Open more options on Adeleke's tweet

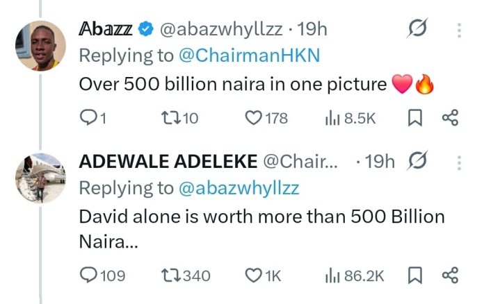point(459,162)
